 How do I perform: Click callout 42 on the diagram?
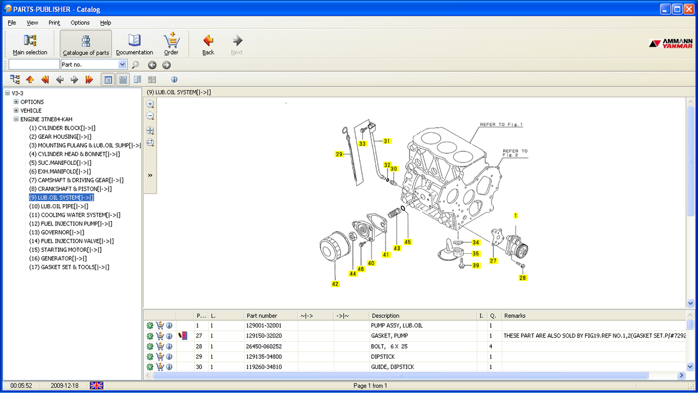point(335,284)
